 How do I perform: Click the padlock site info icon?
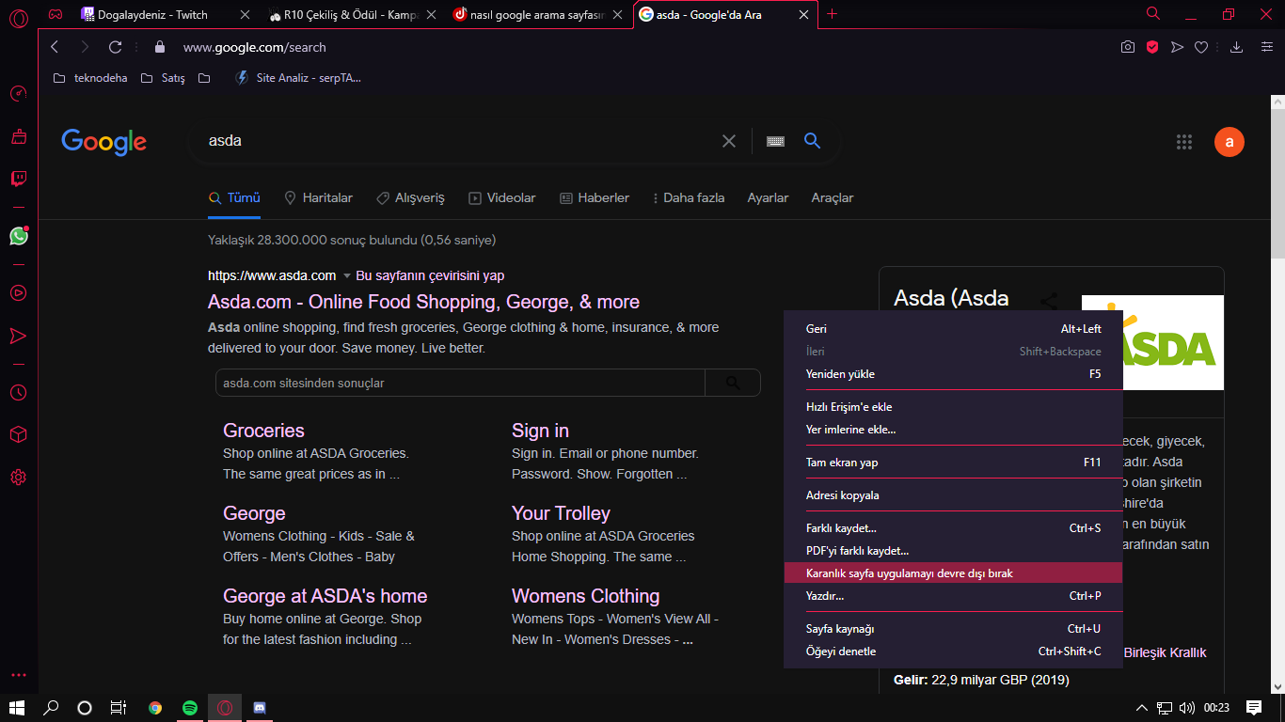coord(159,47)
